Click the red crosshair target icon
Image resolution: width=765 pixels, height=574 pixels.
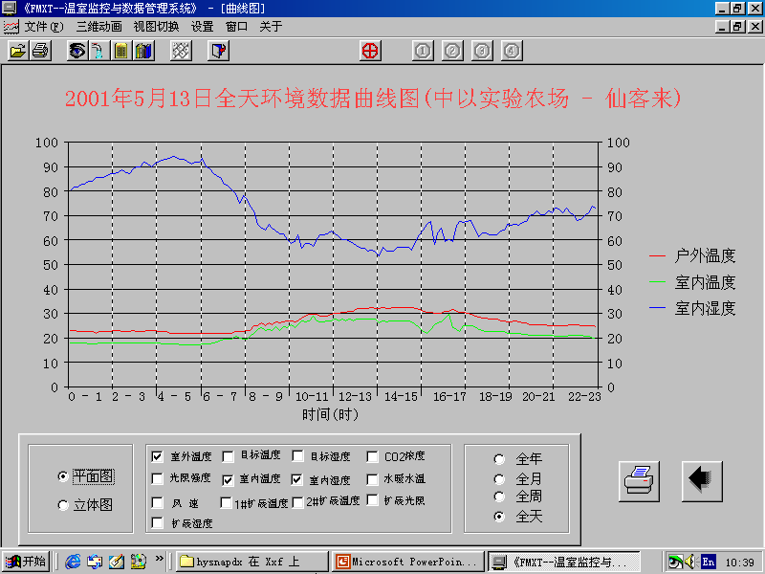point(370,51)
